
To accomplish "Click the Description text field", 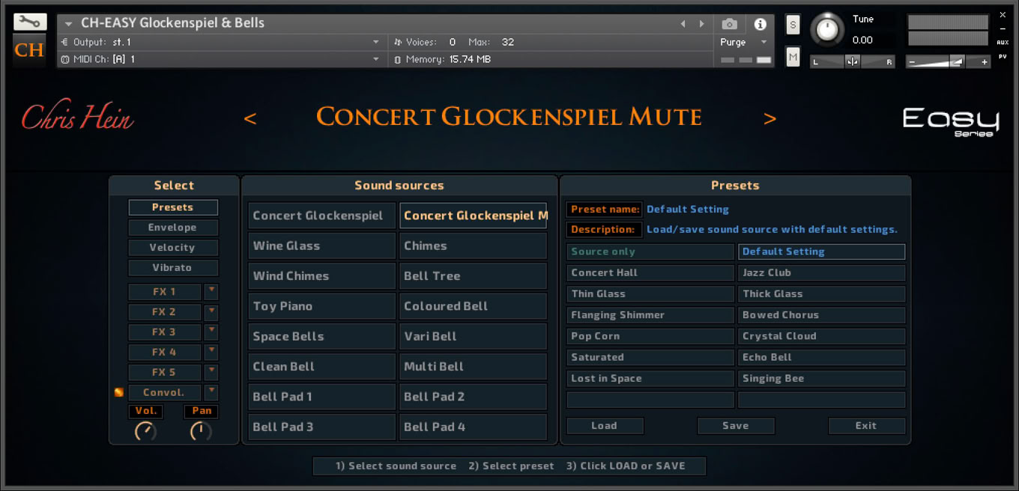I will point(772,230).
